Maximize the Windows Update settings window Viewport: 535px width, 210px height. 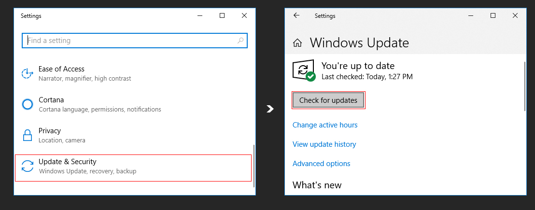tap(493, 15)
